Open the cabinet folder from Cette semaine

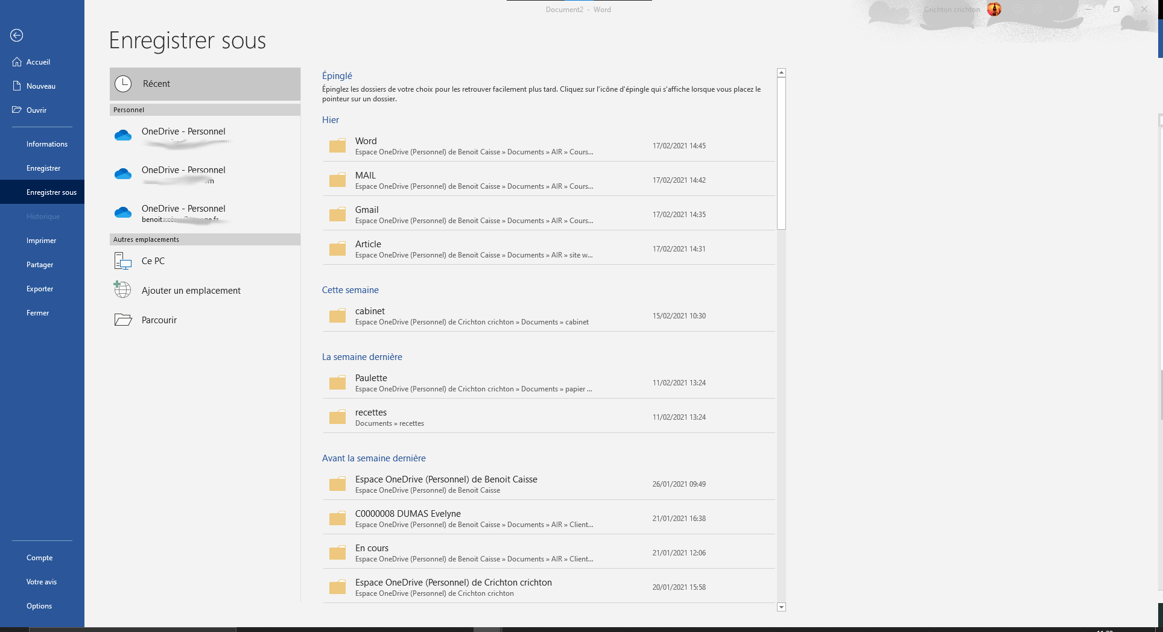(370, 315)
